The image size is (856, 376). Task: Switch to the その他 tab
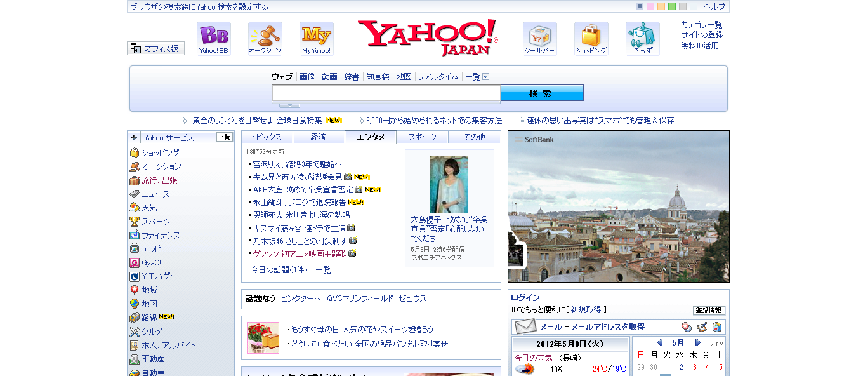[475, 137]
